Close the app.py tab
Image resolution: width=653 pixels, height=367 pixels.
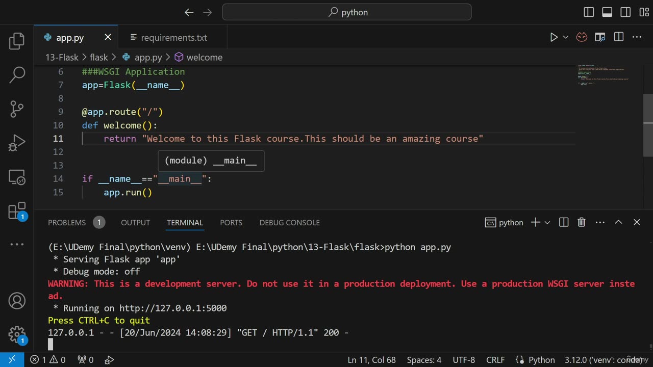(108, 37)
